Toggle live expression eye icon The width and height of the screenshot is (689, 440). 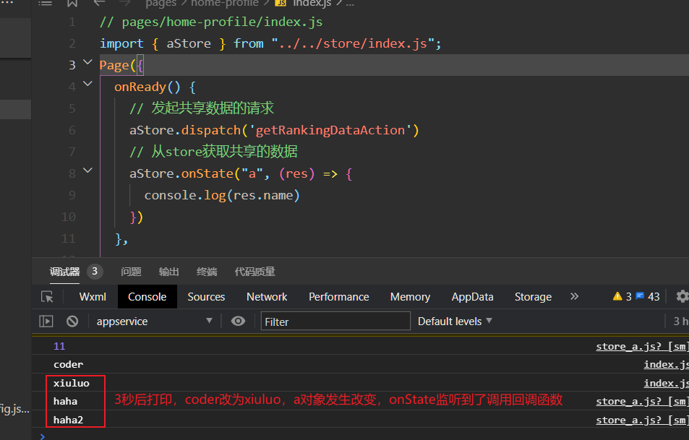point(238,322)
